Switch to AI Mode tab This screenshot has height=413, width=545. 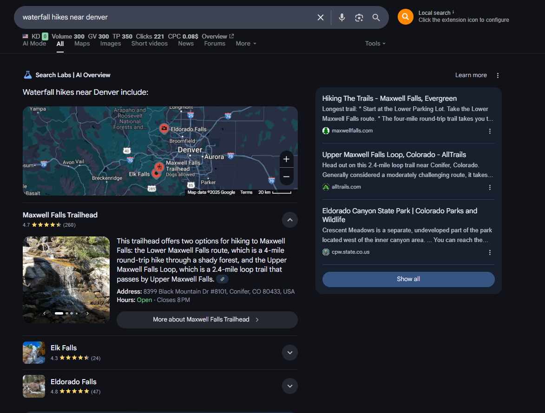point(34,44)
